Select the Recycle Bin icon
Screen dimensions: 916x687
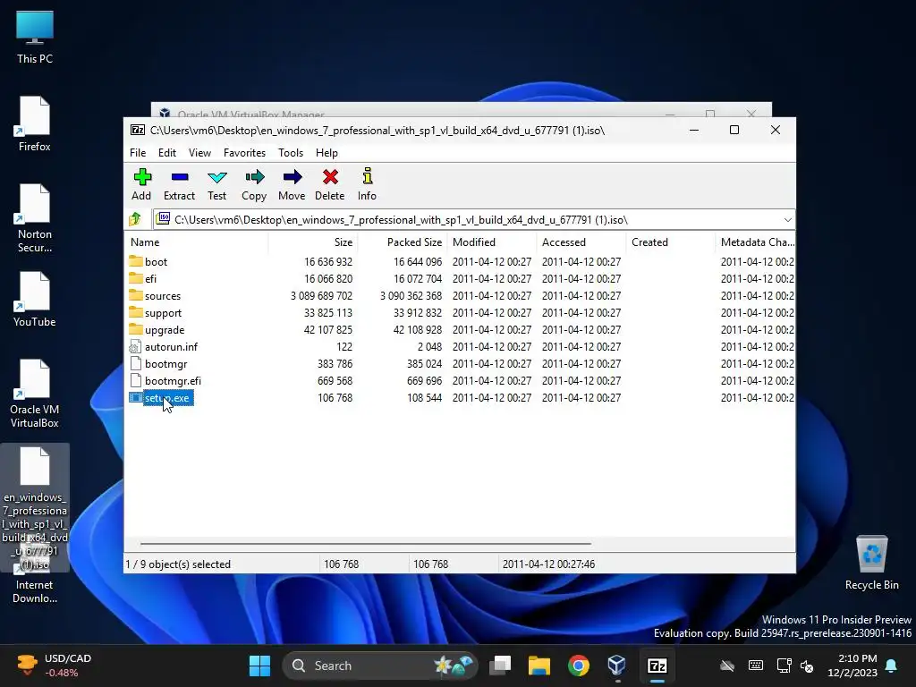(x=871, y=562)
